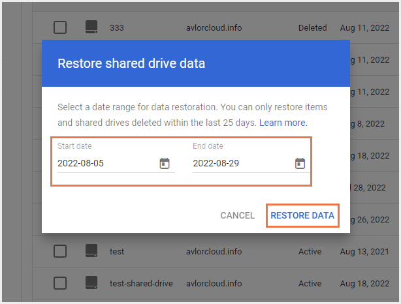Open the Start date calendar picker
The image size is (401, 304).
coord(165,163)
